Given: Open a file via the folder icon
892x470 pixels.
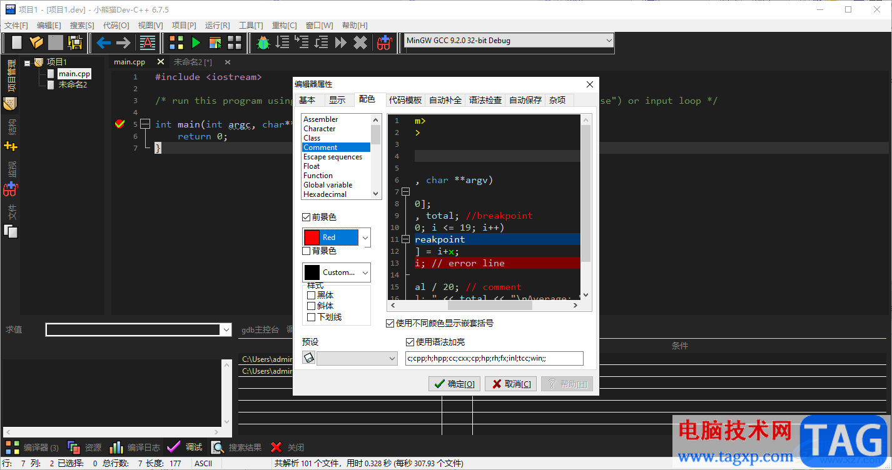Looking at the screenshot, I should tap(36, 42).
